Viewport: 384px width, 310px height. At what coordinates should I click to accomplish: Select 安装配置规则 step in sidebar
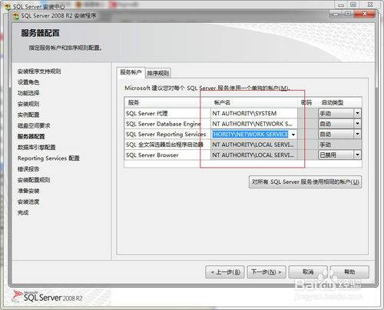[34, 180]
